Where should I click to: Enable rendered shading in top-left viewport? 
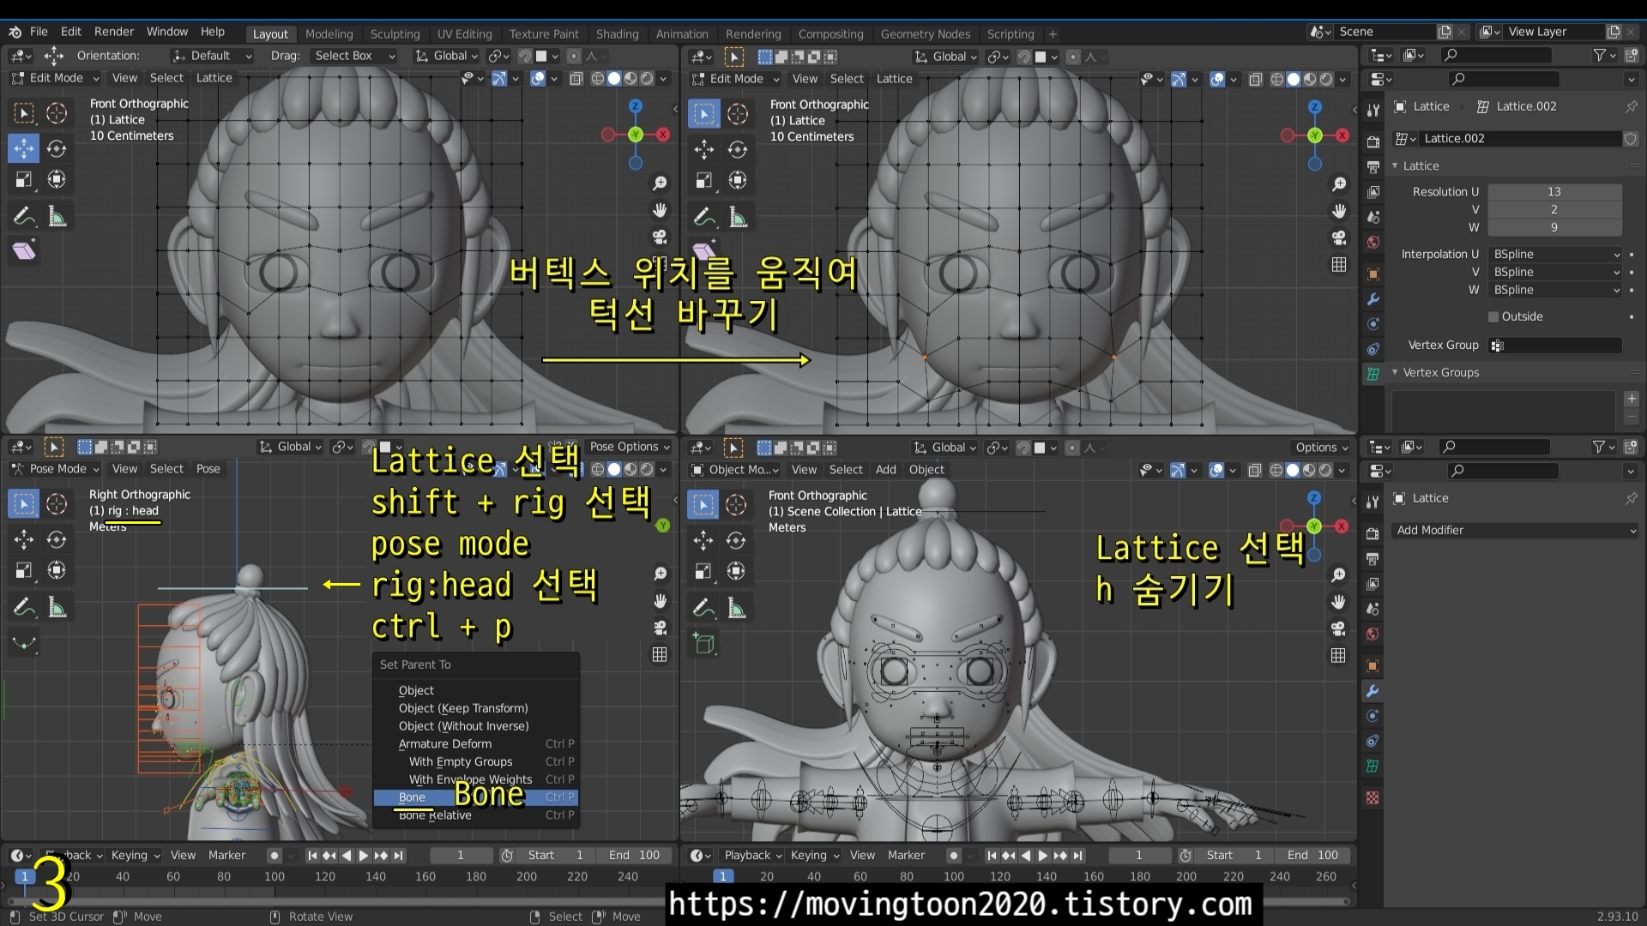648,78
